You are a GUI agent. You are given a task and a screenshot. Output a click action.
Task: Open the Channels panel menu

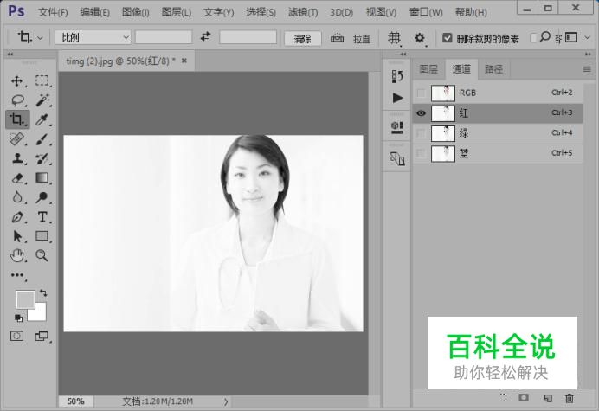click(x=587, y=69)
